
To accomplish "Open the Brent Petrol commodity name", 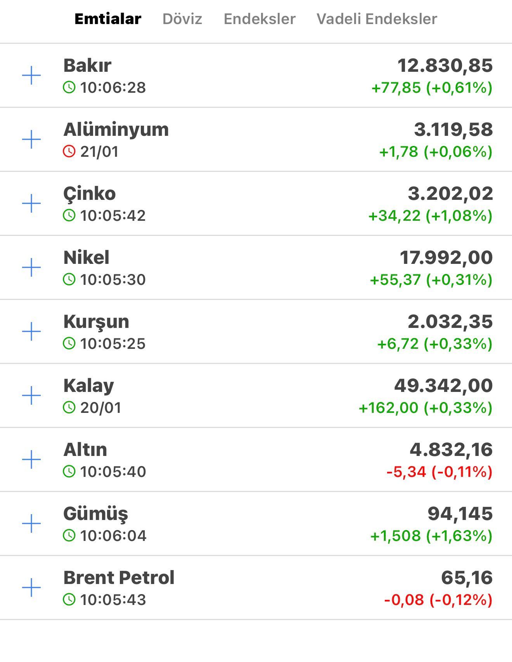I will click(119, 577).
